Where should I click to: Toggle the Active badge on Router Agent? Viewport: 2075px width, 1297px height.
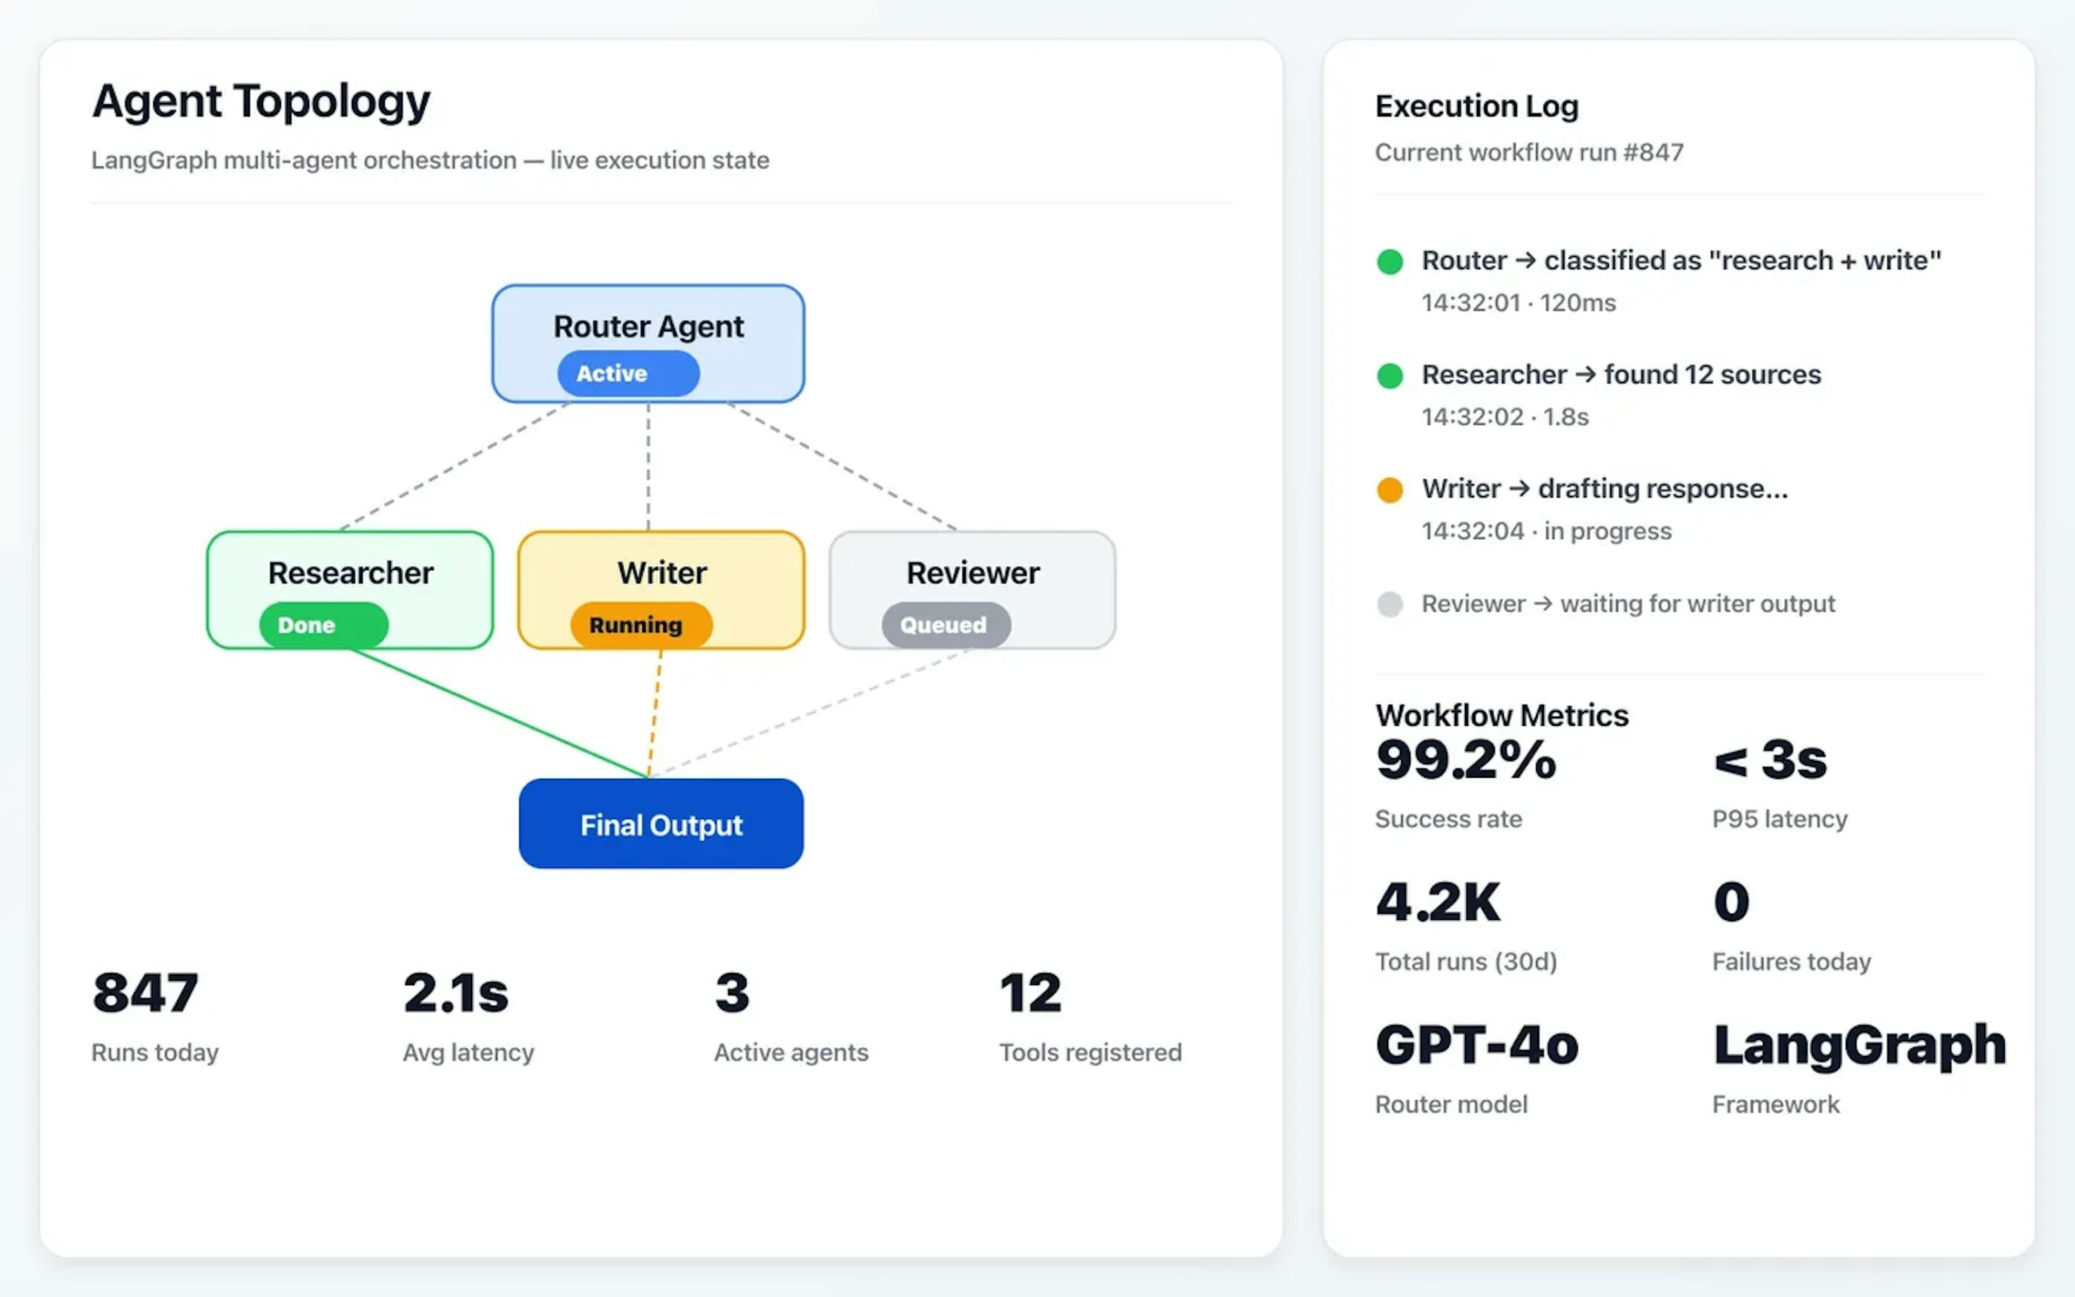[x=628, y=373]
